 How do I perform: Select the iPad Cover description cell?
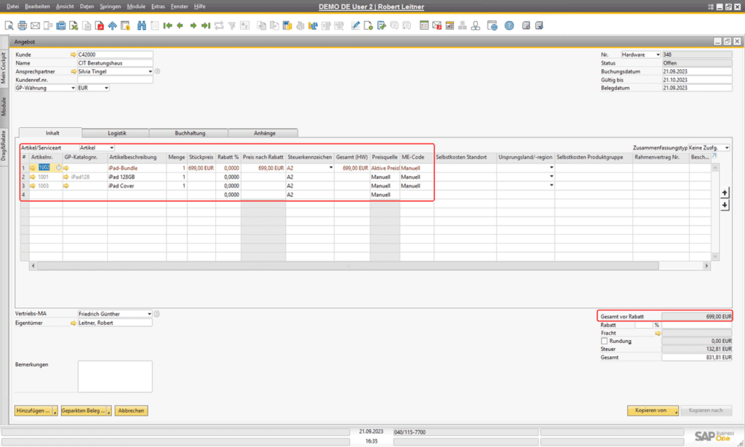(137, 186)
